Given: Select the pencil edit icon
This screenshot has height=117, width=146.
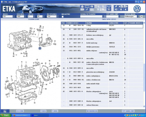Looking at the screenshot, I should pyautogui.click(x=87, y=9).
